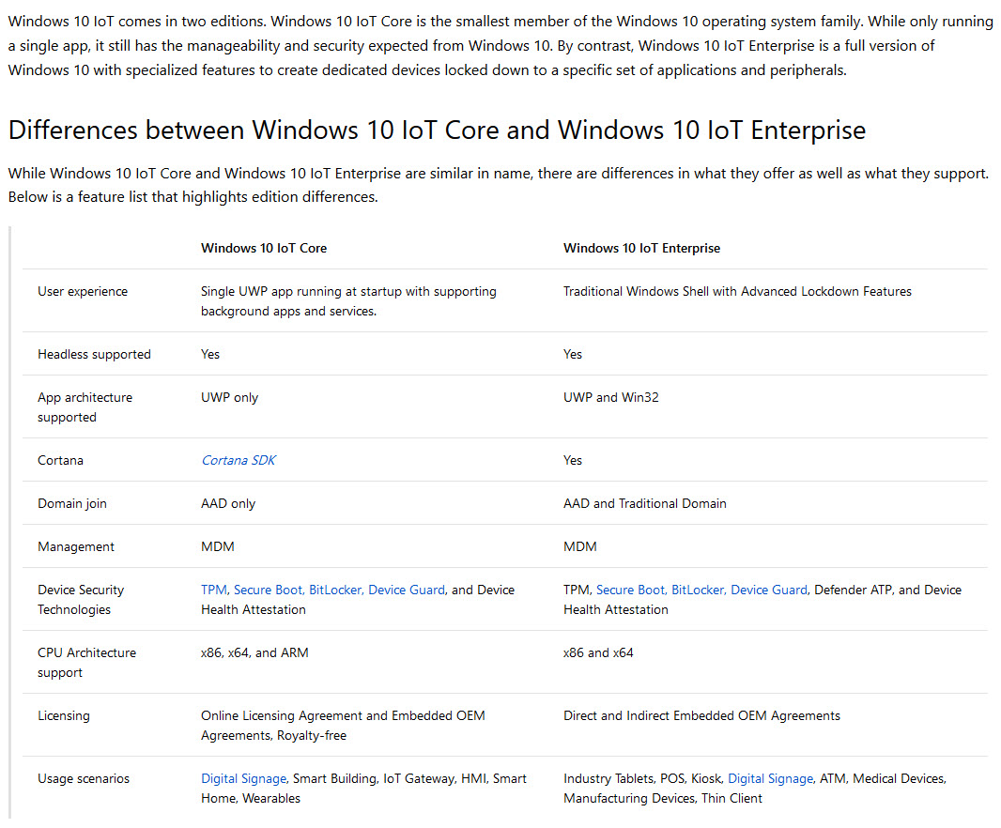Click the Differences between editions heading
This screenshot has height=828, width=1001.
click(x=437, y=130)
